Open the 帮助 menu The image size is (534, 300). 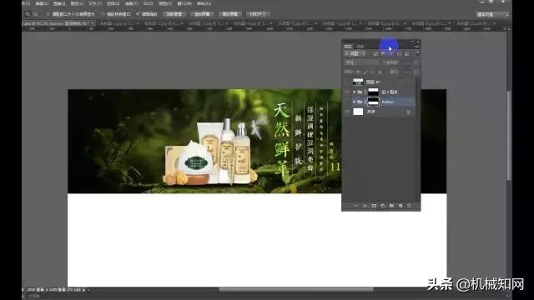point(204,3)
